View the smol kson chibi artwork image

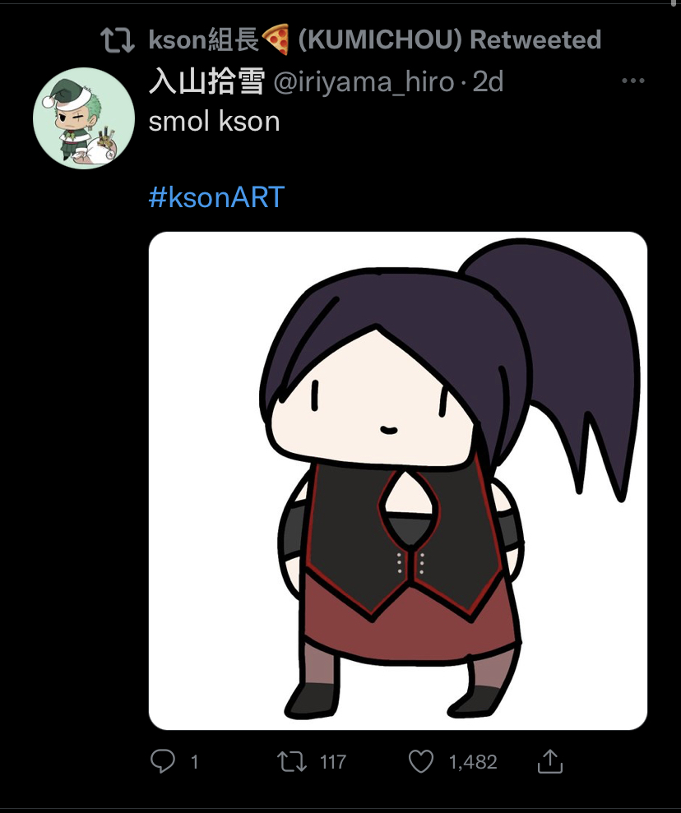[x=398, y=481]
